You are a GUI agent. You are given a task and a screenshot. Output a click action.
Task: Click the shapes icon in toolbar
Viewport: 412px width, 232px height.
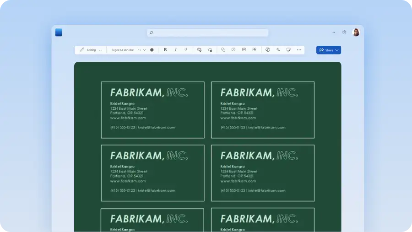(223, 50)
